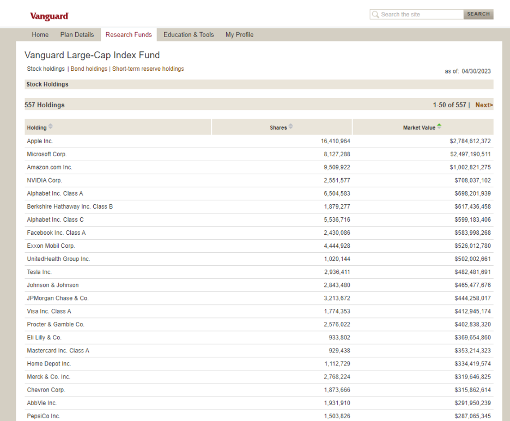Click the Shares column header text

click(278, 128)
